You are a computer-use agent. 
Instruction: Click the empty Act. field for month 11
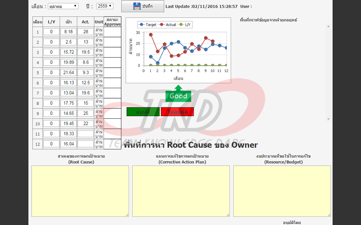(86, 134)
